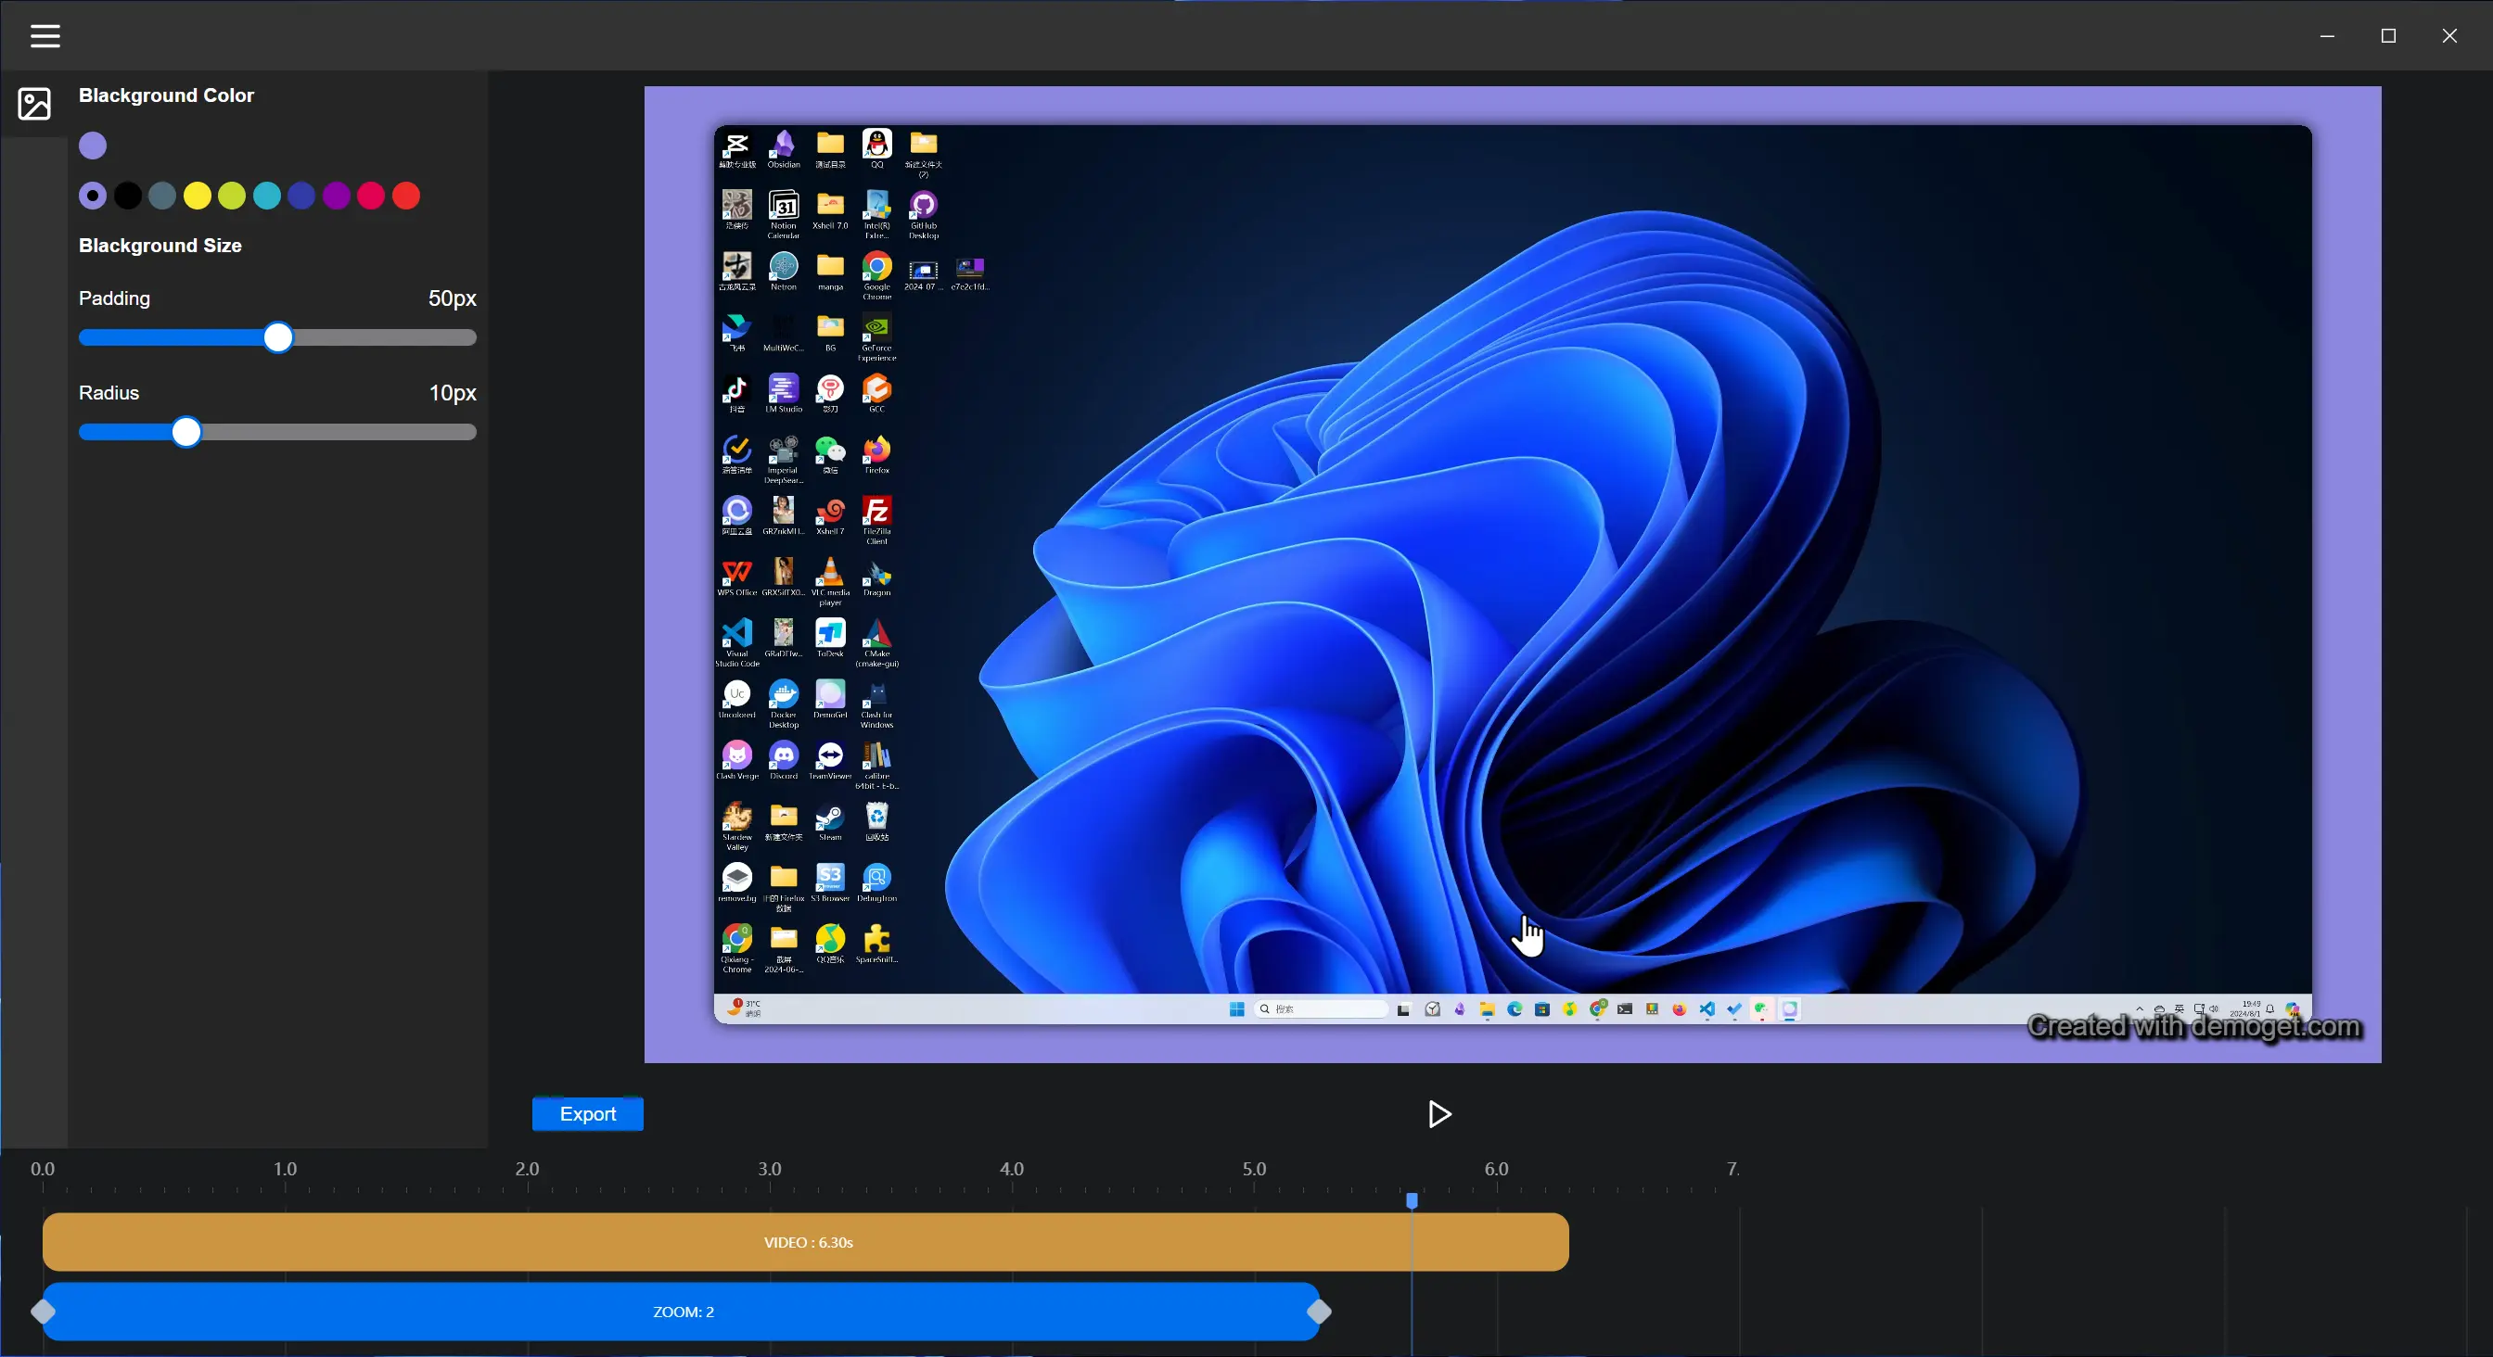This screenshot has height=1357, width=2493.
Task: Choose the lime green color swatch
Action: coord(232,197)
